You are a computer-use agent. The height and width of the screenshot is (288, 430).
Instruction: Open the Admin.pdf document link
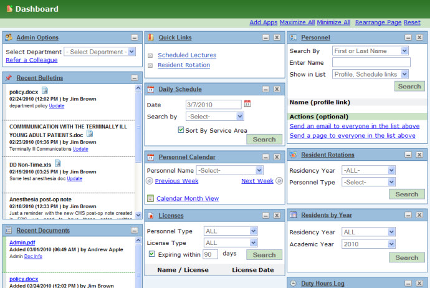point(22,242)
